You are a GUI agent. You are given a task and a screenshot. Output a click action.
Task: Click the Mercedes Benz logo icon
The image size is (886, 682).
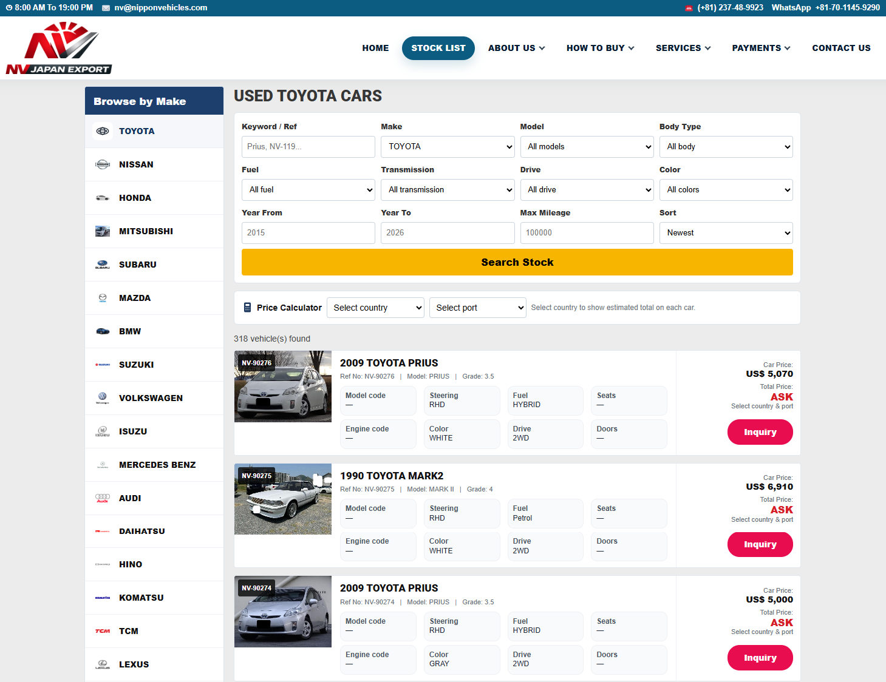[103, 465]
